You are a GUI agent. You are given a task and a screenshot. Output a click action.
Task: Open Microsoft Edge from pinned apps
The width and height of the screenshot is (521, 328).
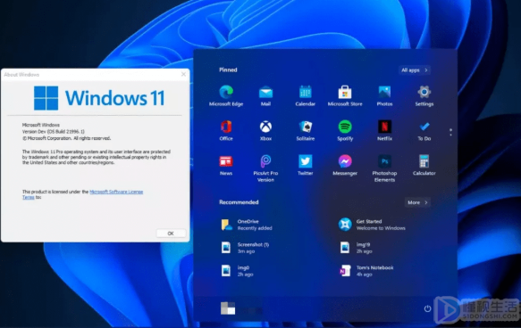click(x=226, y=95)
